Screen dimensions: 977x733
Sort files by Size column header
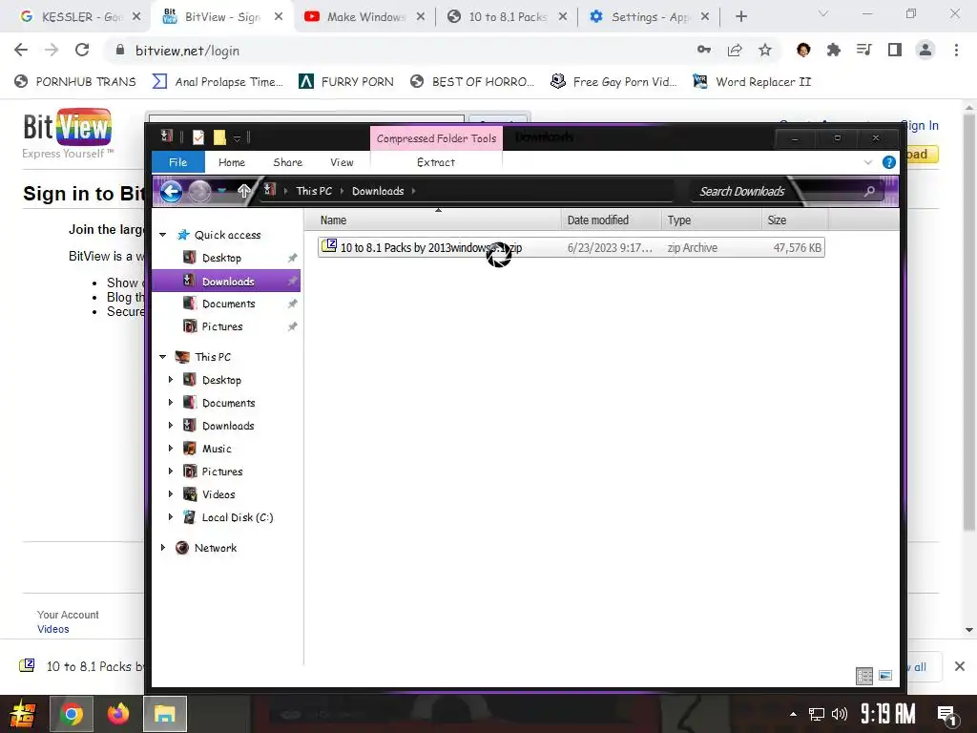tap(795, 220)
